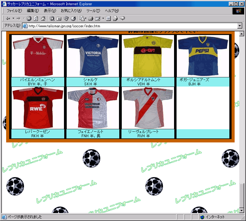Click the インターネット zone status text
246x221 pixels.
click(x=215, y=217)
